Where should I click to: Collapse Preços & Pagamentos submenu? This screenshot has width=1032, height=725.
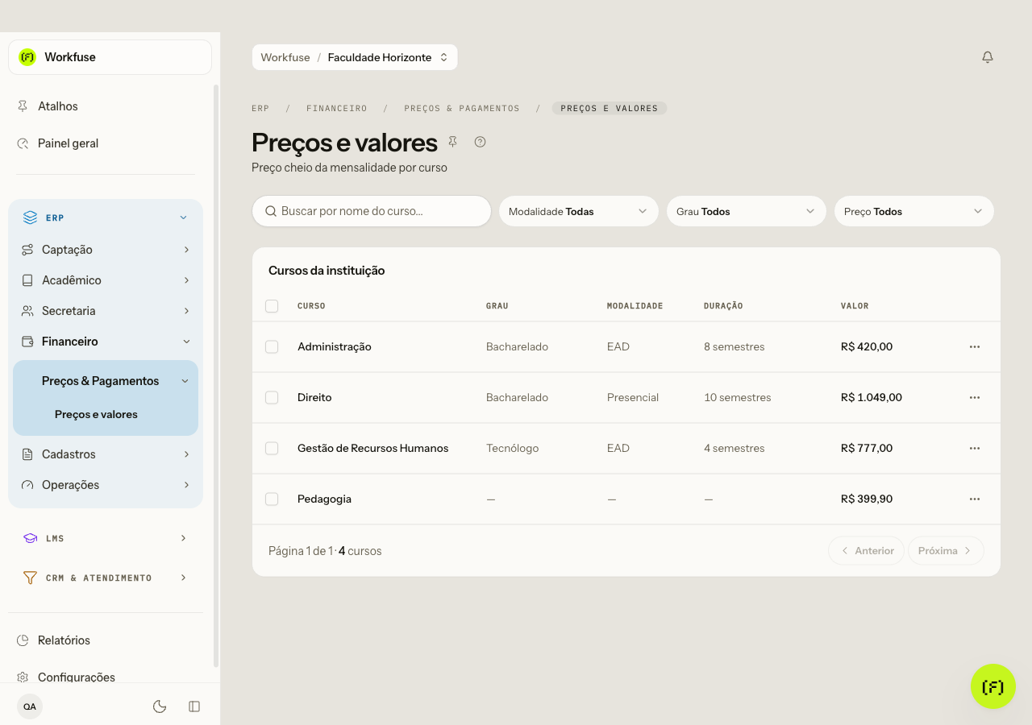106,381
